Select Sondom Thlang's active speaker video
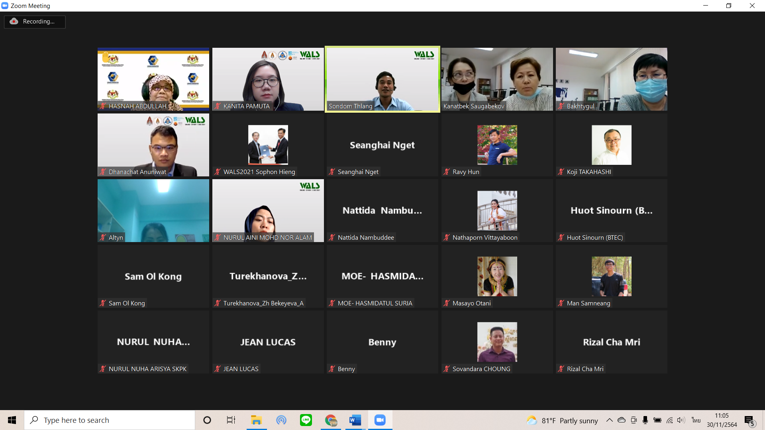Viewport: 765px width, 430px height. pos(382,79)
